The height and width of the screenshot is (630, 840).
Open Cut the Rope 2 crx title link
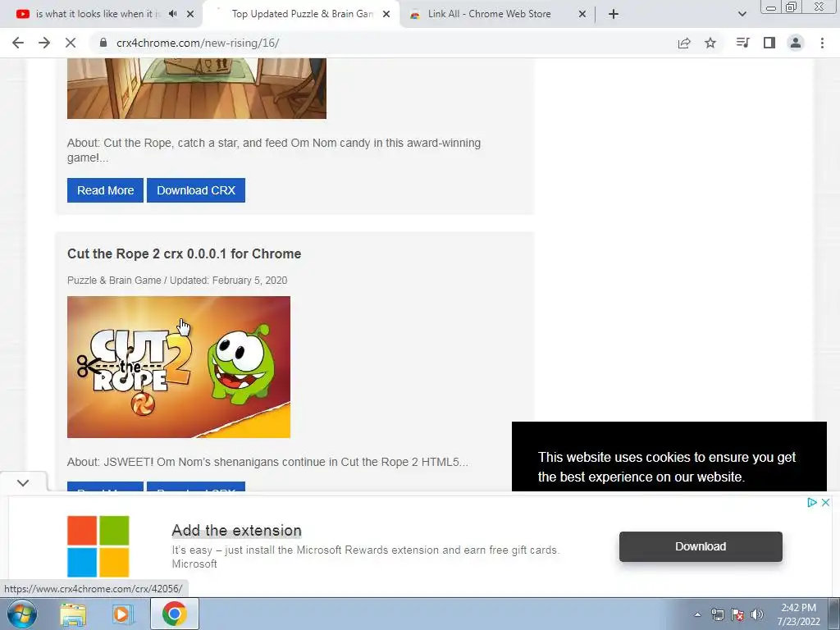(x=185, y=253)
